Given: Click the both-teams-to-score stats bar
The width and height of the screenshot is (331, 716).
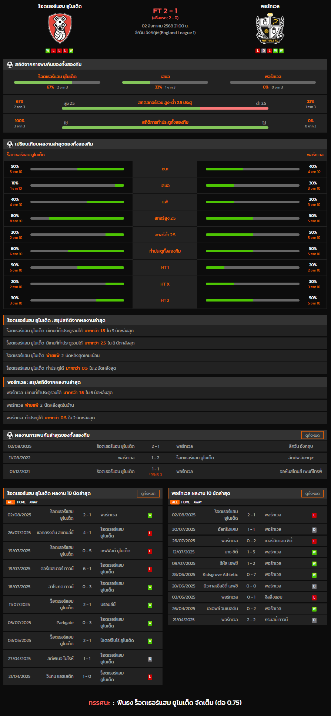Looking at the screenshot, I should coord(165,127).
